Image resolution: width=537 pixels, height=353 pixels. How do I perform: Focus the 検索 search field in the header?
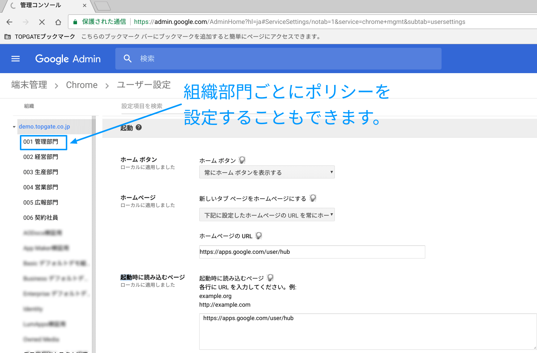[x=278, y=59]
